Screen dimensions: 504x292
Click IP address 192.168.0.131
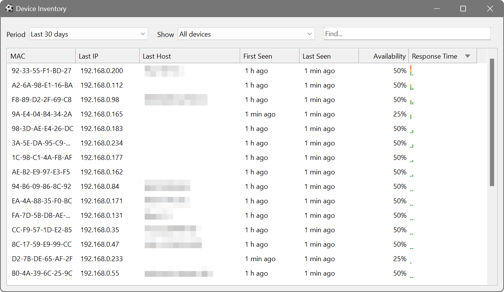pos(102,215)
